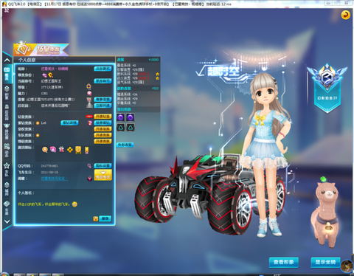The height and width of the screenshot is (276, 354).
Task: Click the yellow back arrow icon
Action: tap(345, 15)
